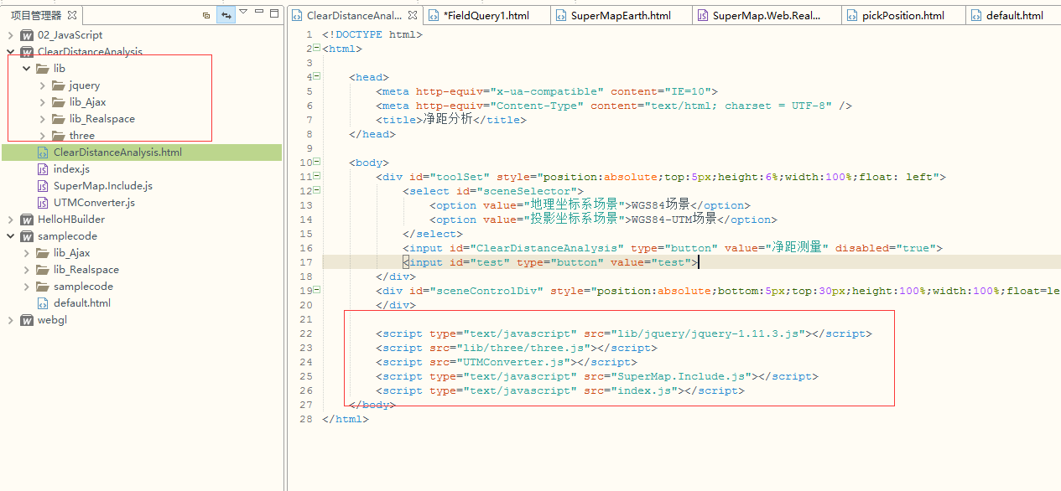The width and height of the screenshot is (1061, 491).
Task: Expand lib_Realspace folder inside the lib folder
Action: coord(42,119)
